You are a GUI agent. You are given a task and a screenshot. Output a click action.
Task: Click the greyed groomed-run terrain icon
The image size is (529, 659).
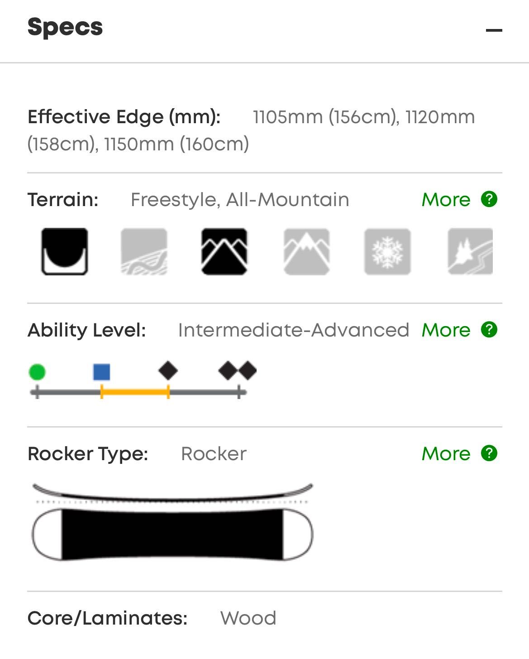coord(144,251)
